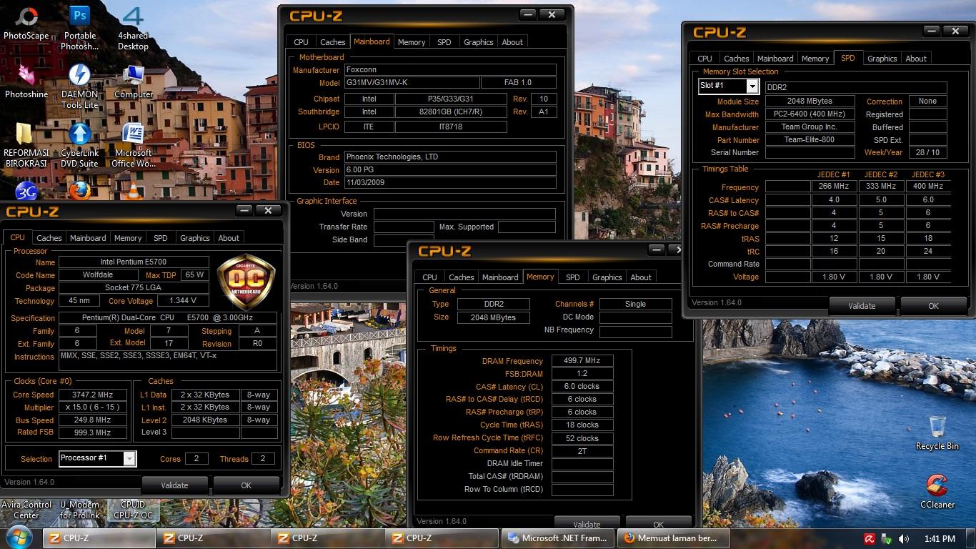Open Memory tab in the SPD window
Image resolution: width=976 pixels, height=549 pixels.
(815, 59)
